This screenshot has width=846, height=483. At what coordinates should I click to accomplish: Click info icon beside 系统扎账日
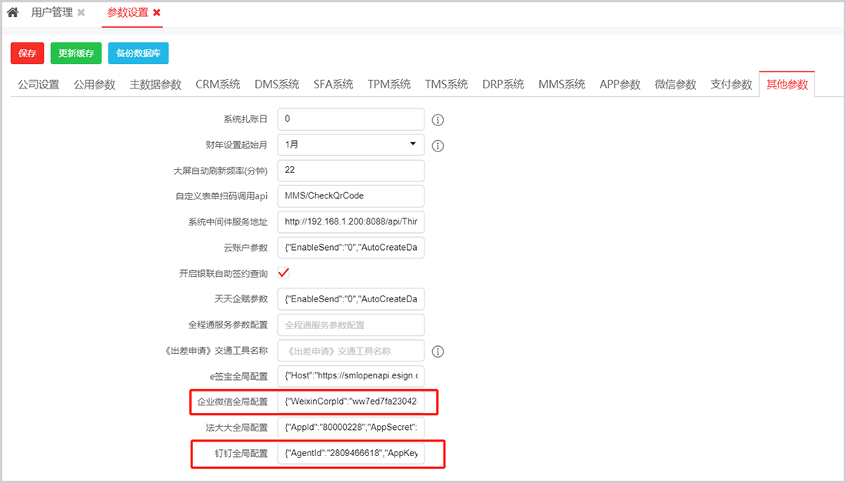(438, 120)
